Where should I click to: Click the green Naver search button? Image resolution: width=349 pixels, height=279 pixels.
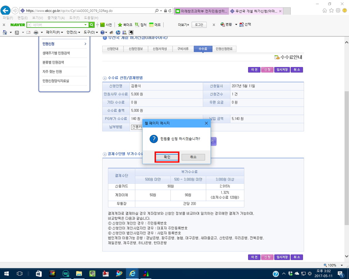click(91, 25)
